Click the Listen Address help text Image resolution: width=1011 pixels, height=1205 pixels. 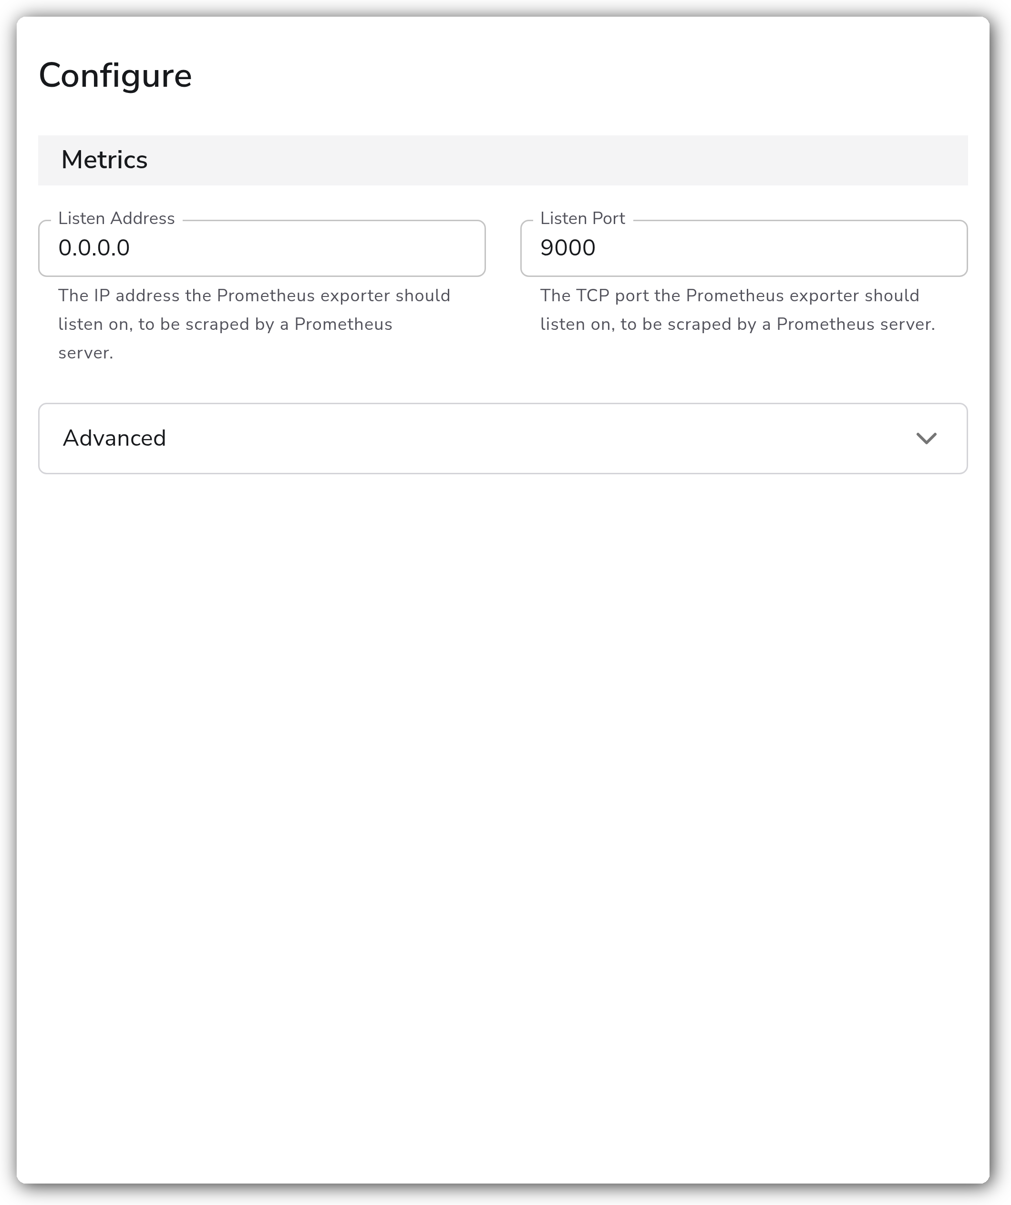click(x=254, y=324)
